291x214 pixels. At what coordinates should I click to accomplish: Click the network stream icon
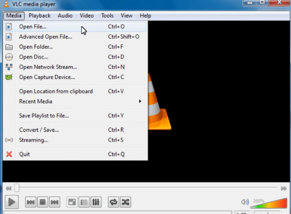[9, 67]
